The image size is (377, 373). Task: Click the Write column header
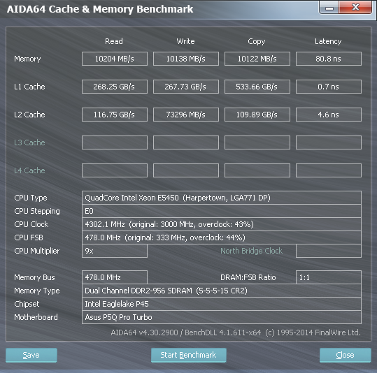click(185, 41)
